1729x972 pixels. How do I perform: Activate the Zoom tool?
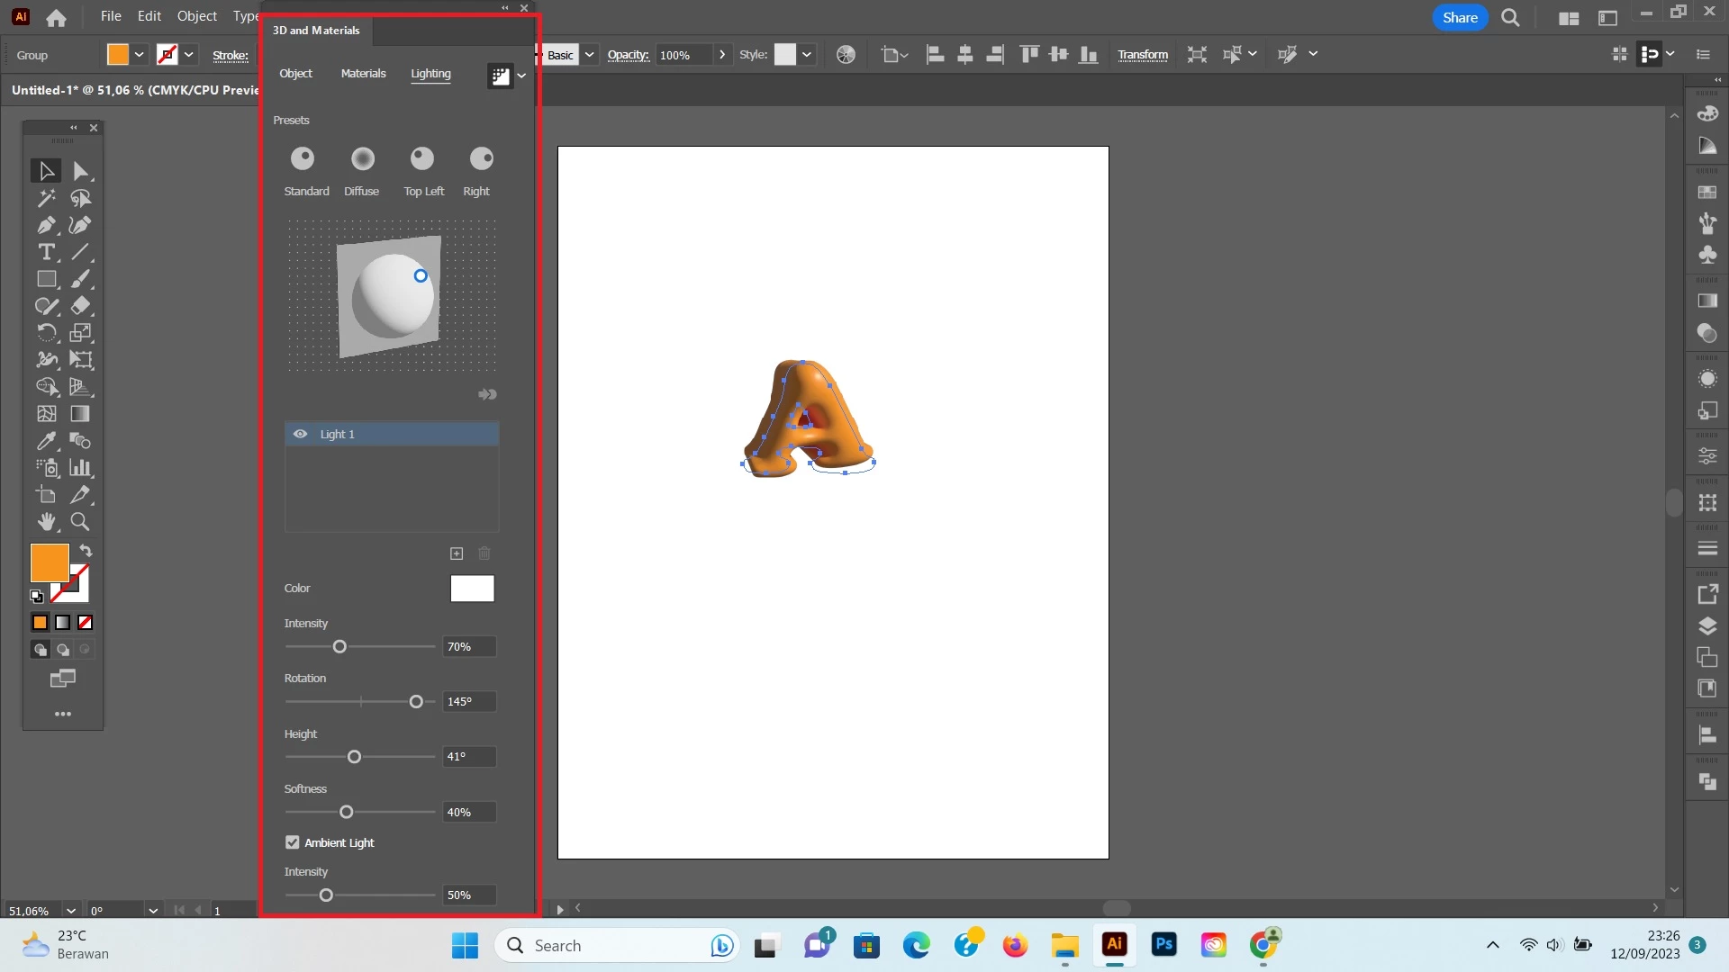pos(80,522)
